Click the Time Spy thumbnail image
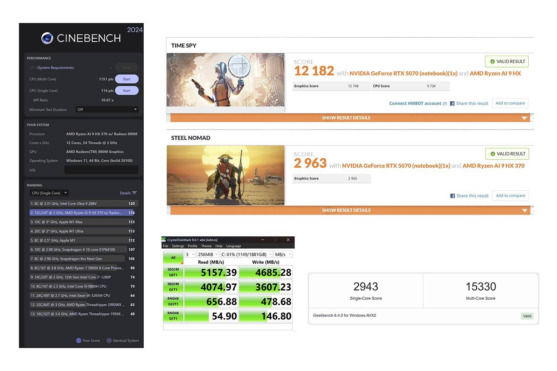The image size is (557, 371). pos(225,80)
